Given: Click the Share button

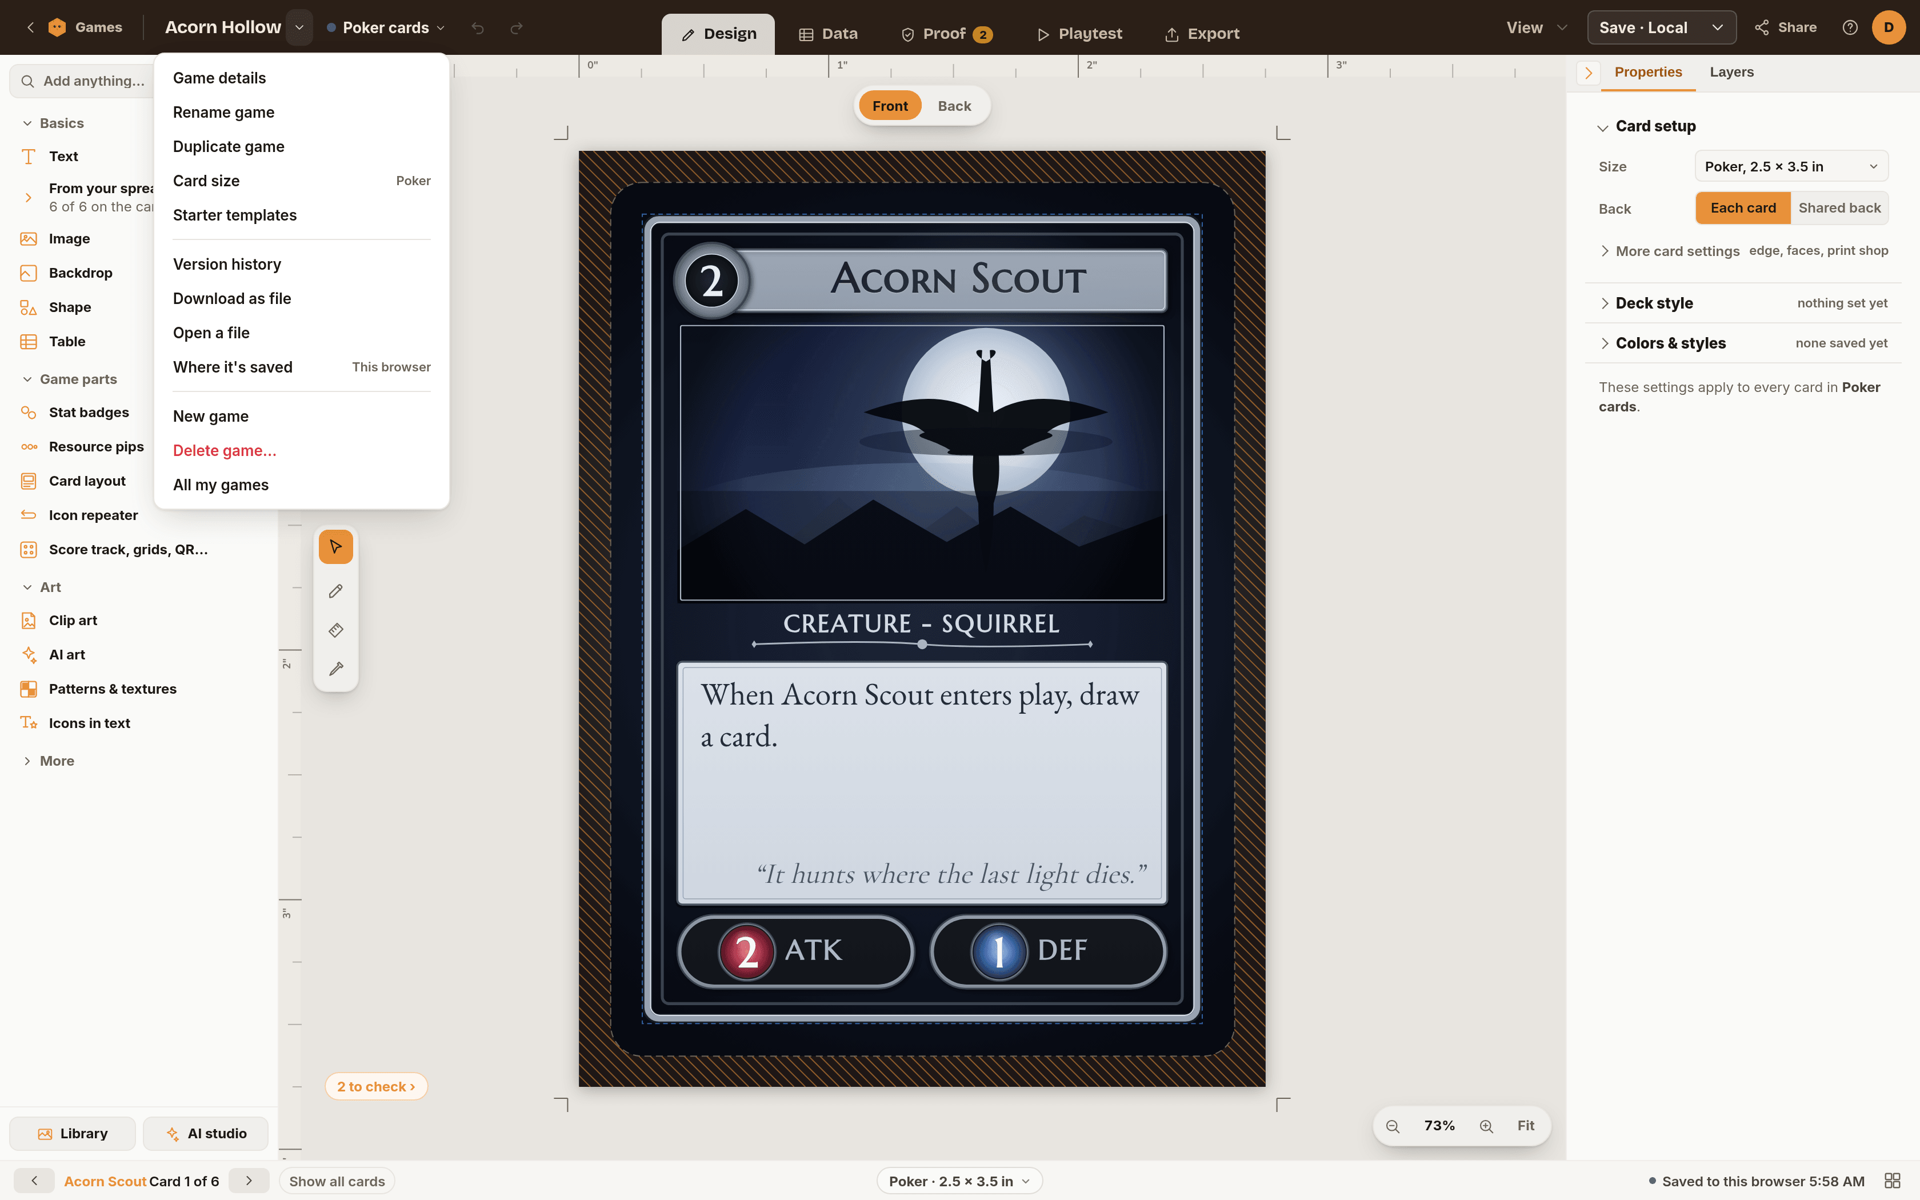Looking at the screenshot, I should [x=1785, y=28].
